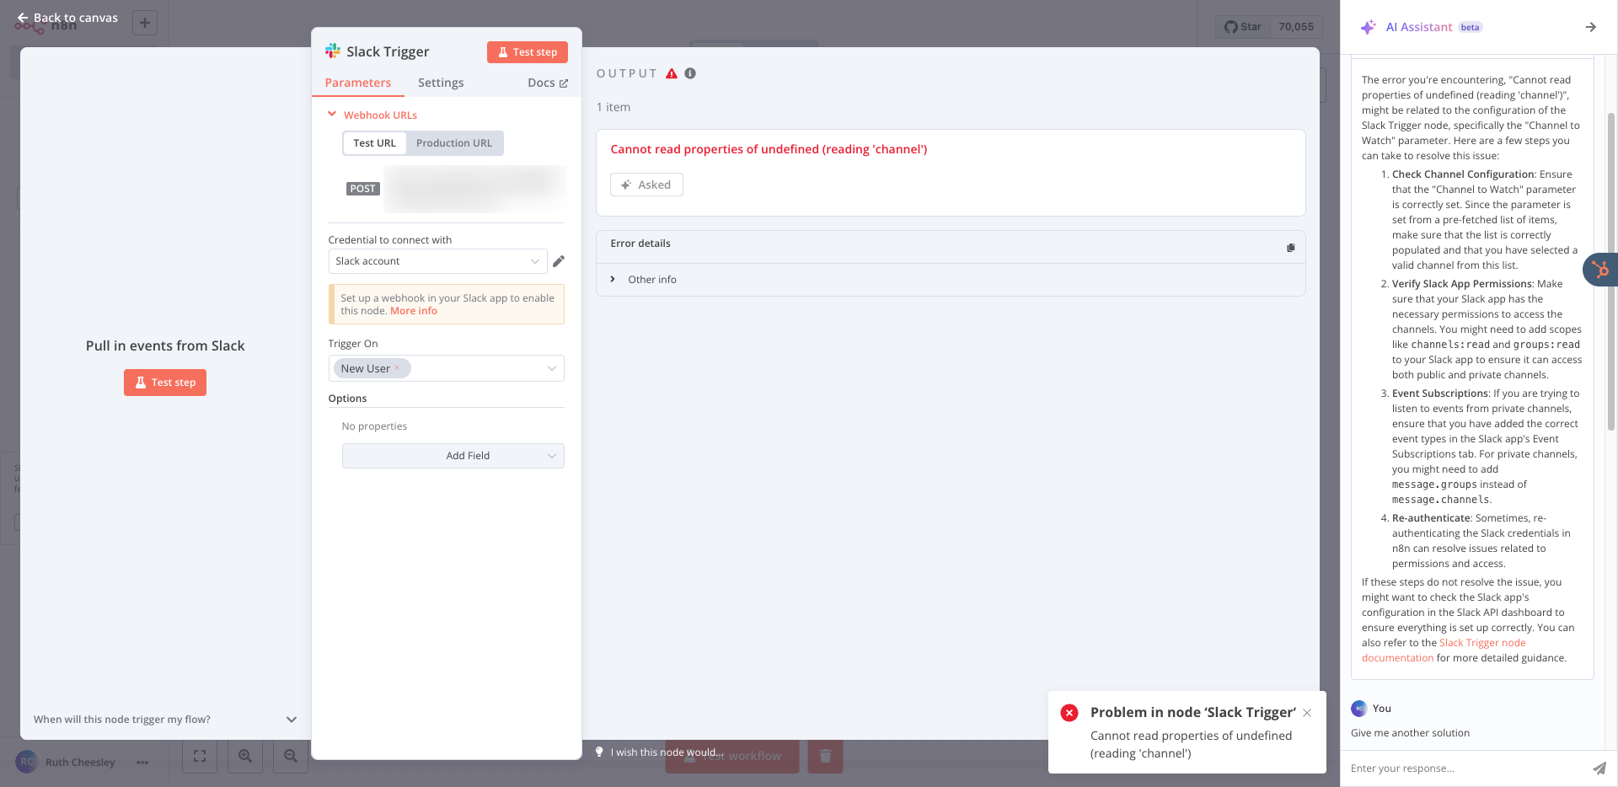Viewport: 1618px width, 787px height.
Task: Dismiss the Problem in node notification
Action: tap(1307, 713)
